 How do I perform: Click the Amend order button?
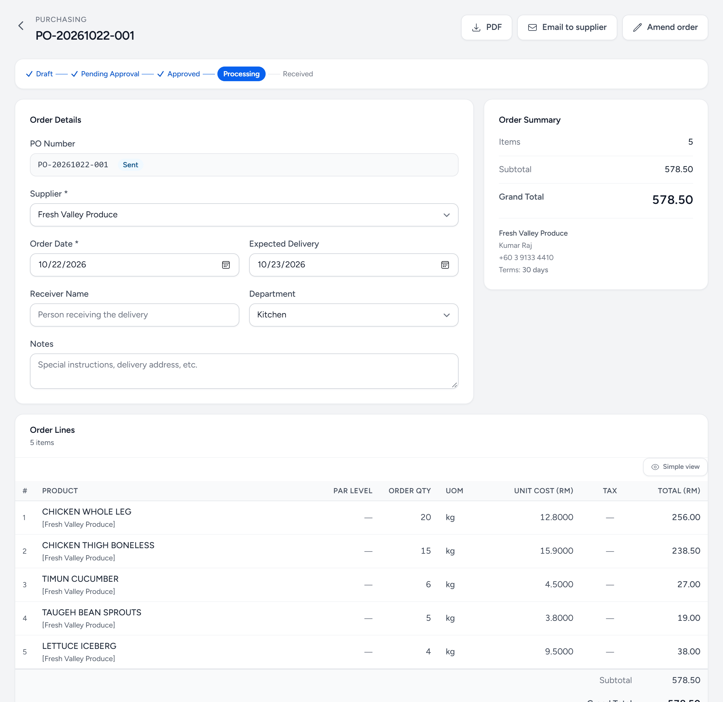(x=665, y=27)
